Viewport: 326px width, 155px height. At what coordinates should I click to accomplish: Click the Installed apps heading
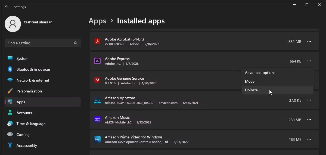coord(141,21)
